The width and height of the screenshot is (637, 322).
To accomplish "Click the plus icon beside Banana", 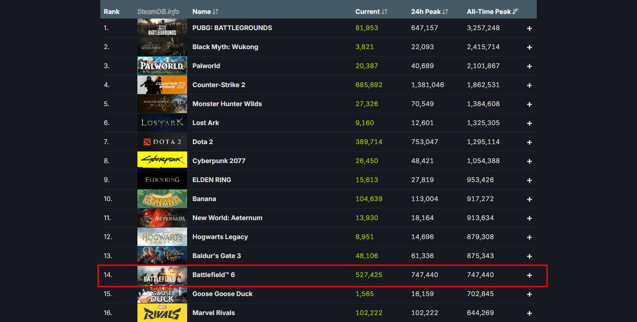I will (x=529, y=199).
